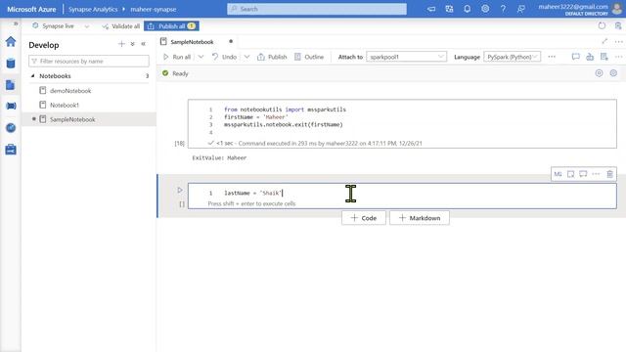Open the Monitor hub icon
626x352 pixels.
click(11, 128)
